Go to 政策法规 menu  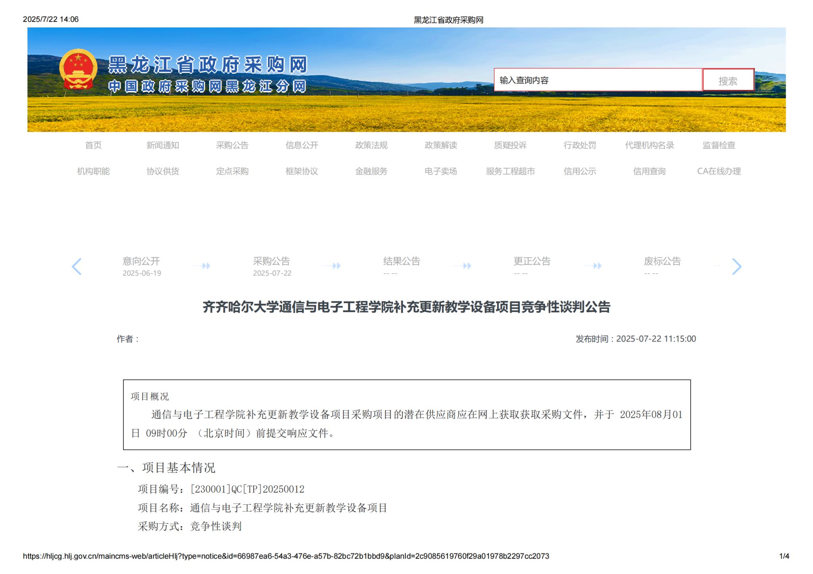[371, 145]
